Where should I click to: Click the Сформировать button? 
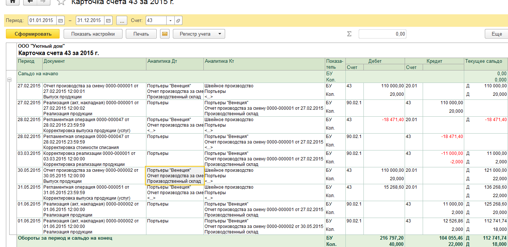click(33, 34)
